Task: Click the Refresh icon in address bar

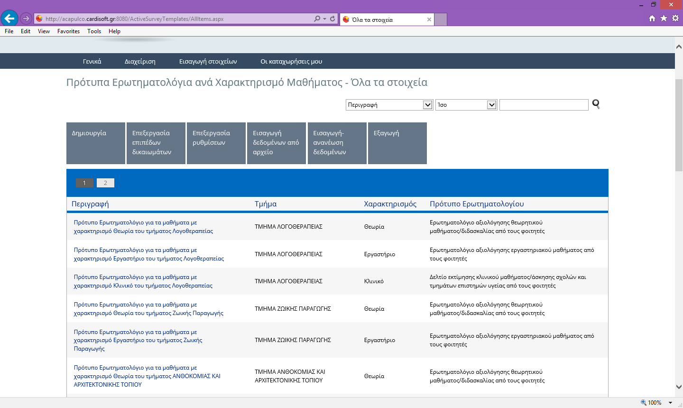Action: [x=332, y=19]
